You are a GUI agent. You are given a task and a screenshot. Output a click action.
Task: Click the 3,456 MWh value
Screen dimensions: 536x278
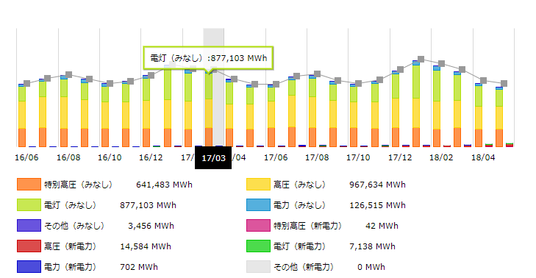click(x=151, y=226)
